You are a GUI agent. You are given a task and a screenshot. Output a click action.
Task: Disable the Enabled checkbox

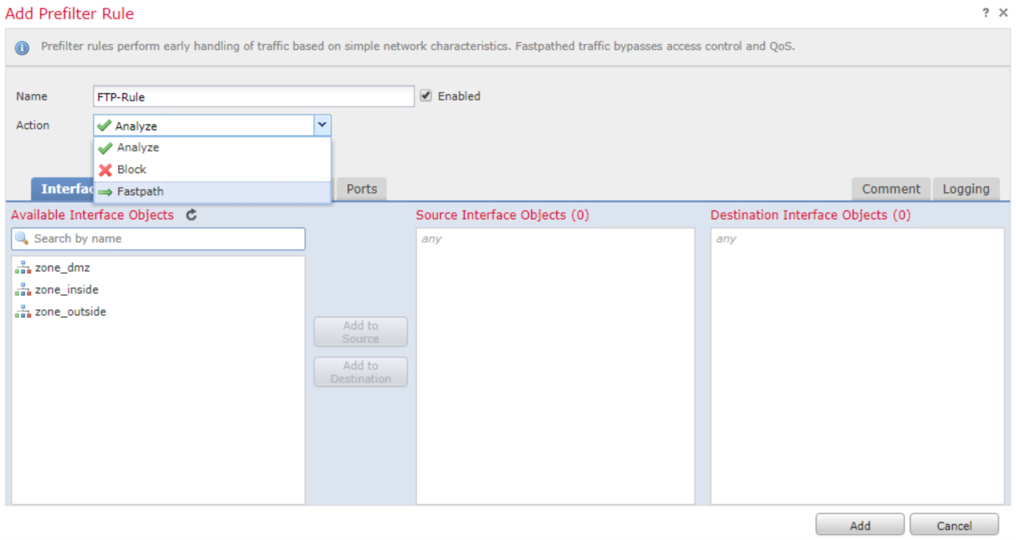pyautogui.click(x=426, y=95)
